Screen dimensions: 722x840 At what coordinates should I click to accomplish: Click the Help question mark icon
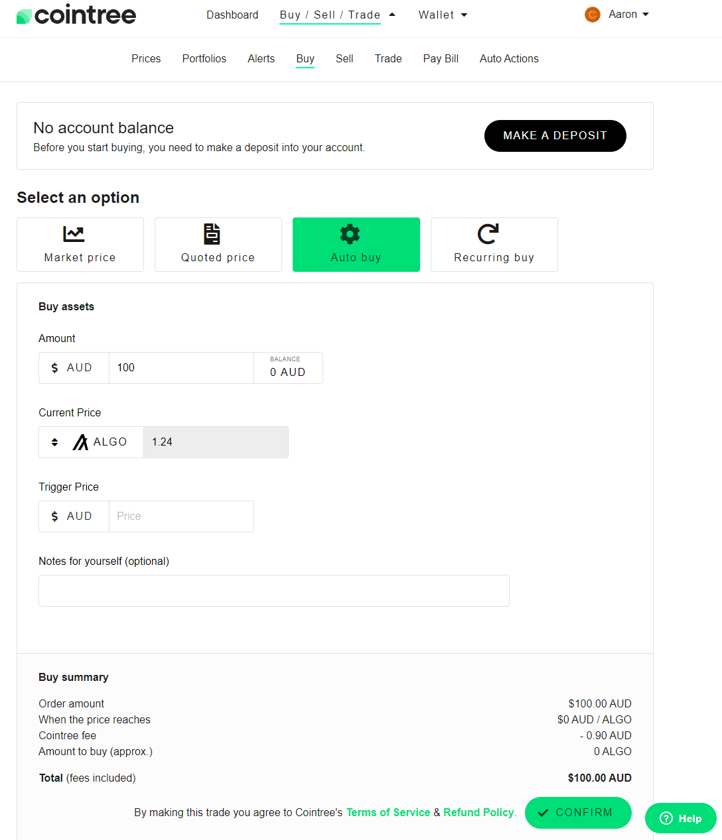666,818
